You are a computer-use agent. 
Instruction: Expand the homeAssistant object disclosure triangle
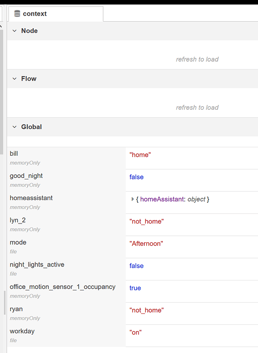pos(132,199)
